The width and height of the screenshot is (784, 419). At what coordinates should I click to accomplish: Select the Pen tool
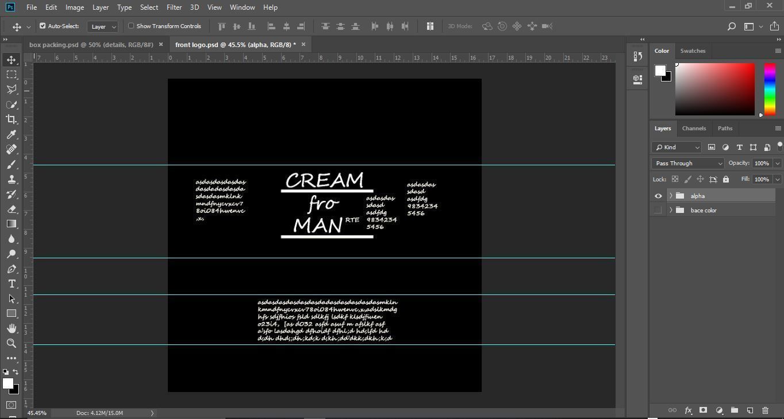pos(11,269)
